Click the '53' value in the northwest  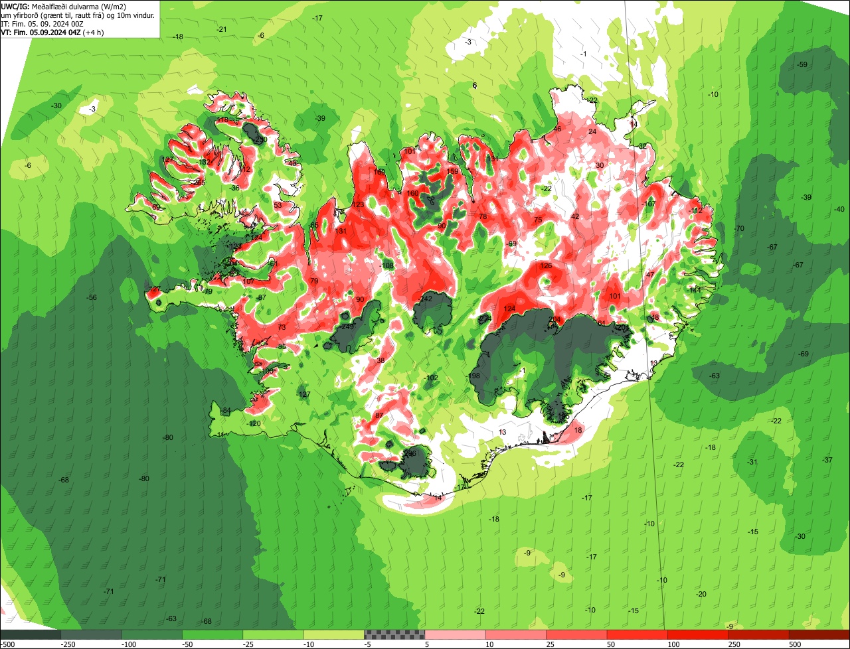click(x=278, y=205)
